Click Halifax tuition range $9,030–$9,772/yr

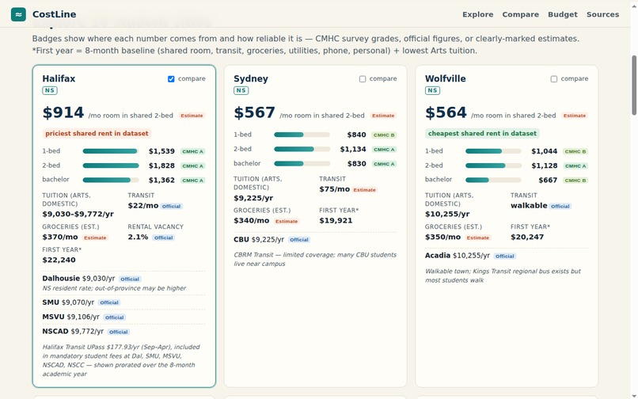[78, 215]
